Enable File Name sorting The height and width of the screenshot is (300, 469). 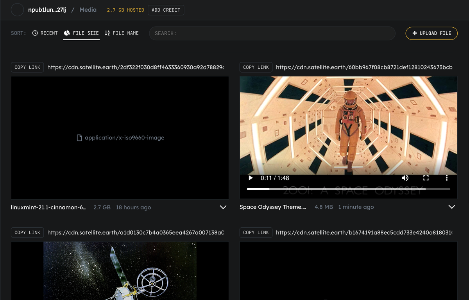(122, 33)
